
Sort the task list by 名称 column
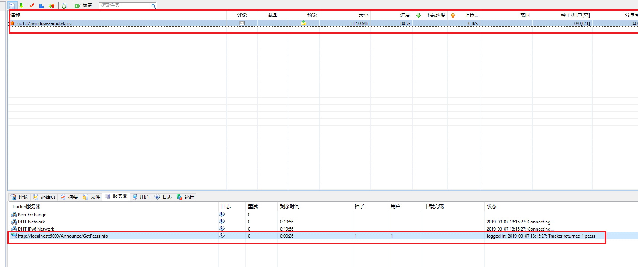coord(16,15)
